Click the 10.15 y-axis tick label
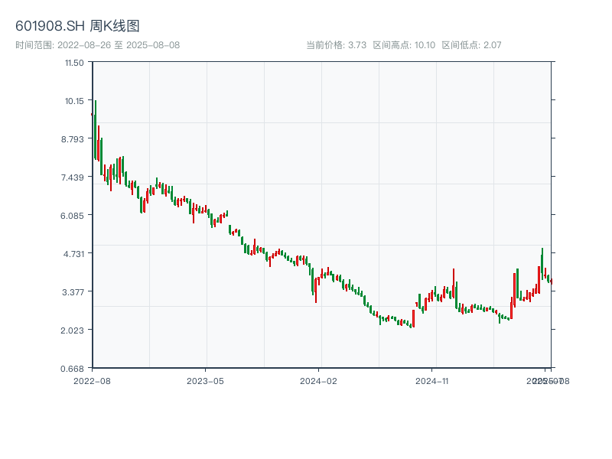Image resolution: width=612 pixels, height=459 pixels. 74,100
